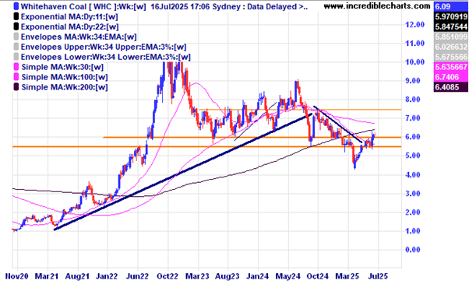Image resolution: width=469 pixels, height=284 pixels.
Task: Click the blue Whitehaven Coal legend swatch
Action: [x=16, y=6]
